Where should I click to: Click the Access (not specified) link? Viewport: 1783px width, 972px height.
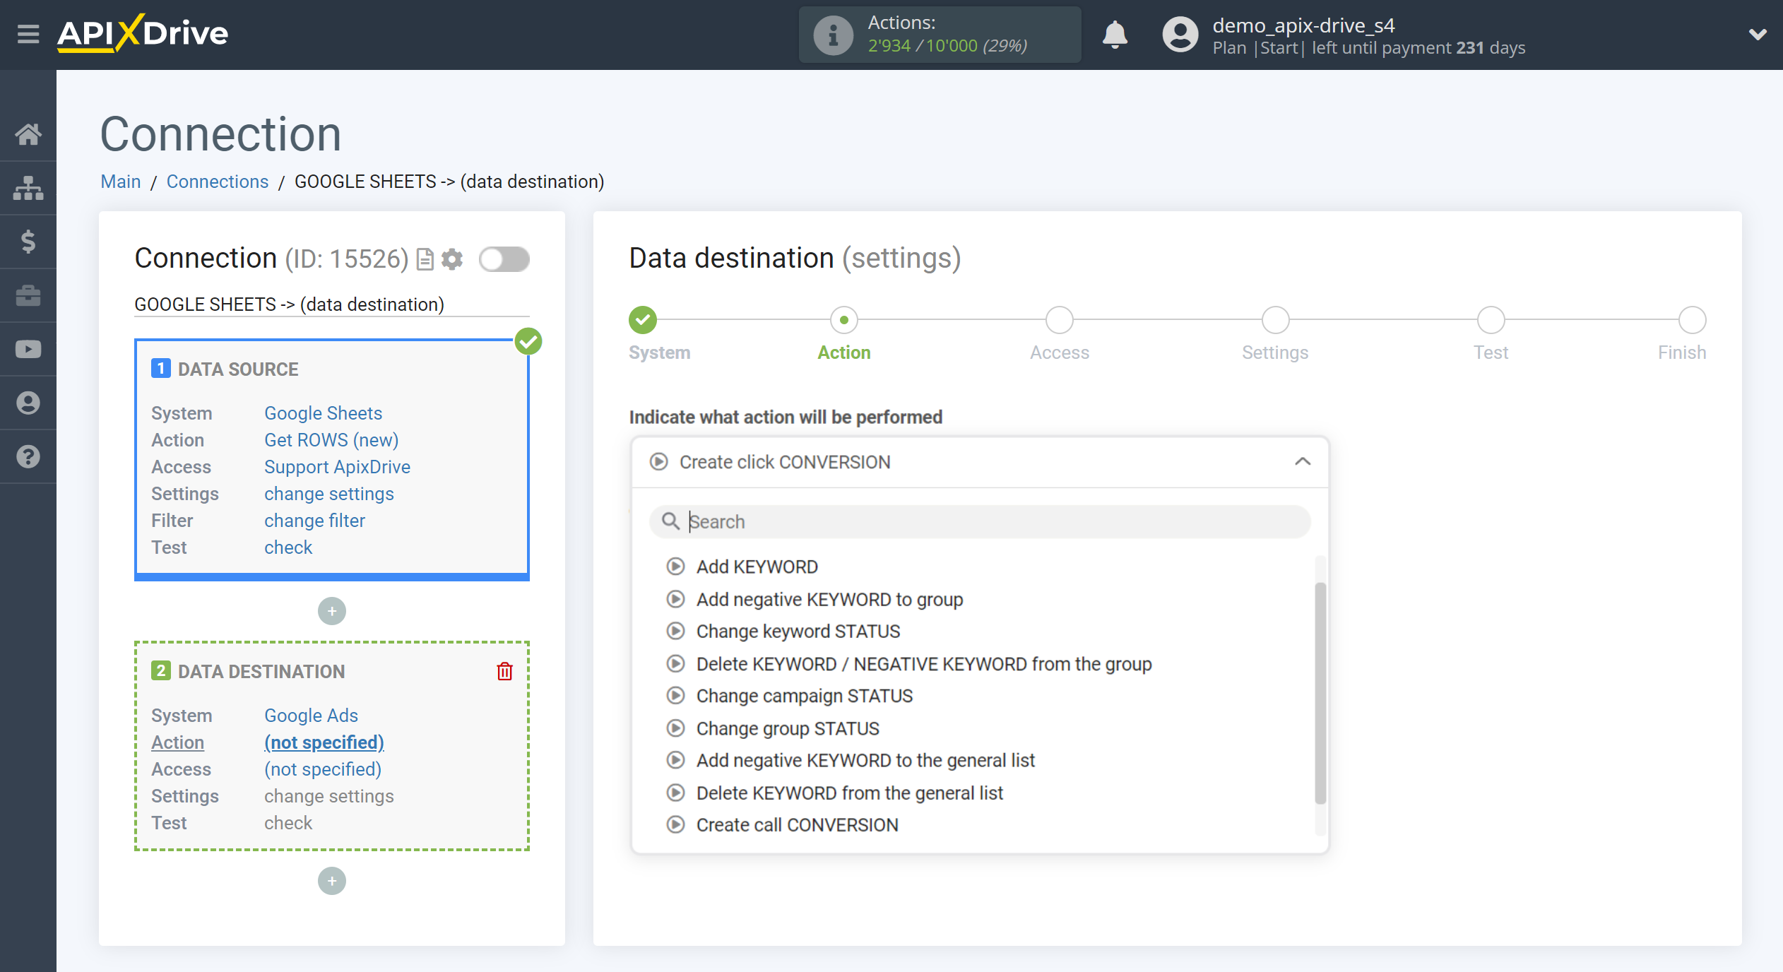323,769
